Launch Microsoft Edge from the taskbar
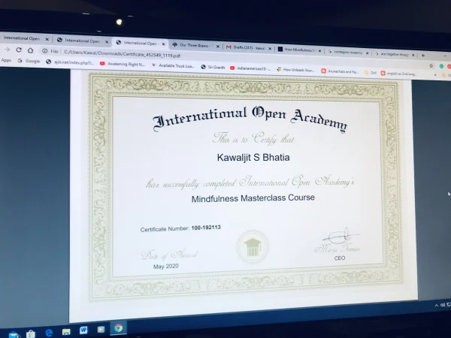451x338 pixels. click(49, 333)
